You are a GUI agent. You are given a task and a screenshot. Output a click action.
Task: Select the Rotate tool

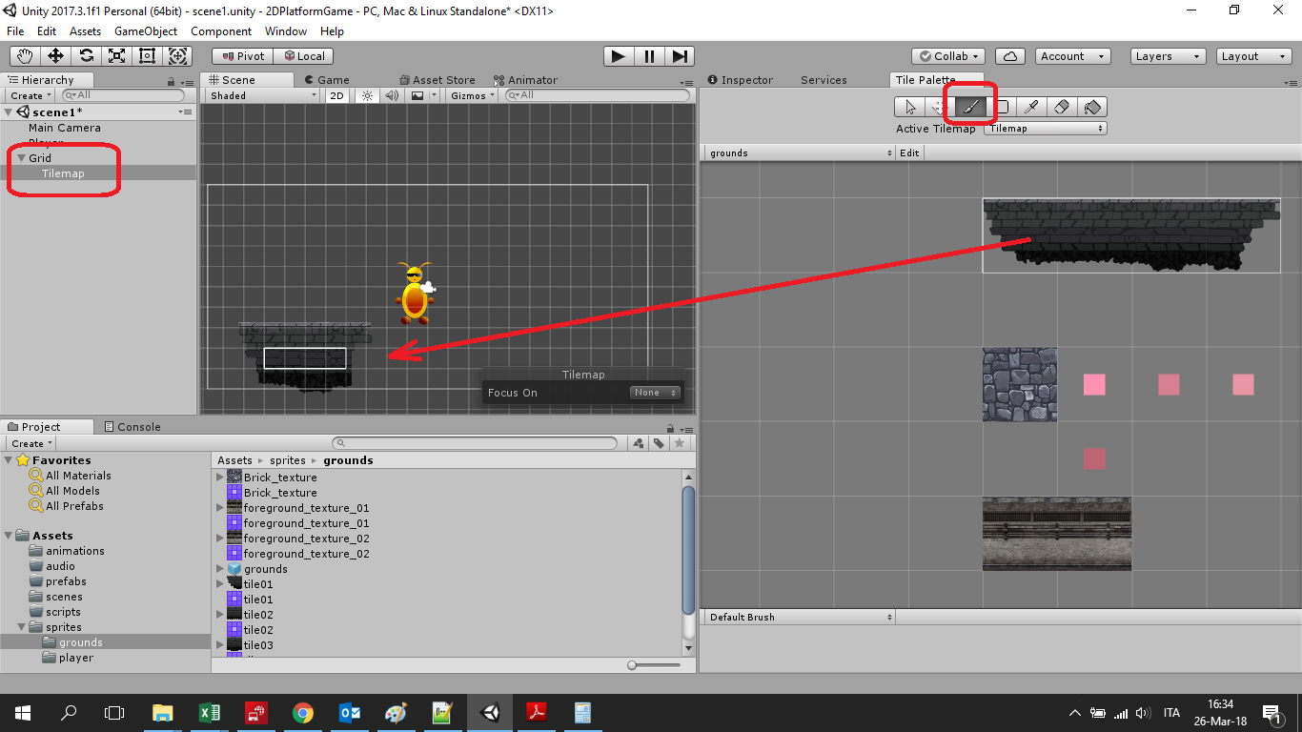tap(86, 56)
